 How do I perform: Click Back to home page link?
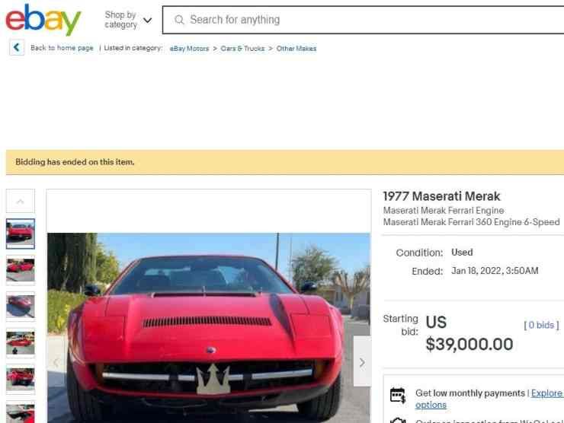tap(62, 48)
